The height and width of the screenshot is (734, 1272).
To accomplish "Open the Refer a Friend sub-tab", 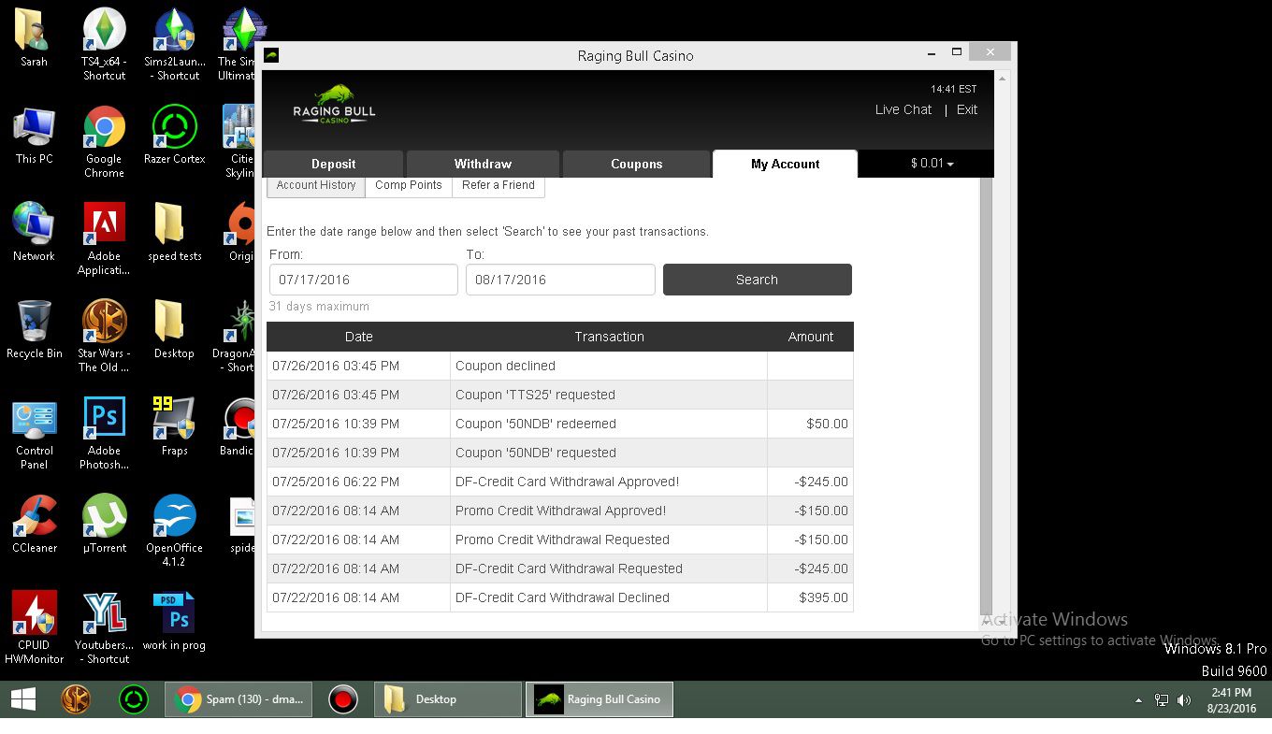I will pyautogui.click(x=499, y=185).
